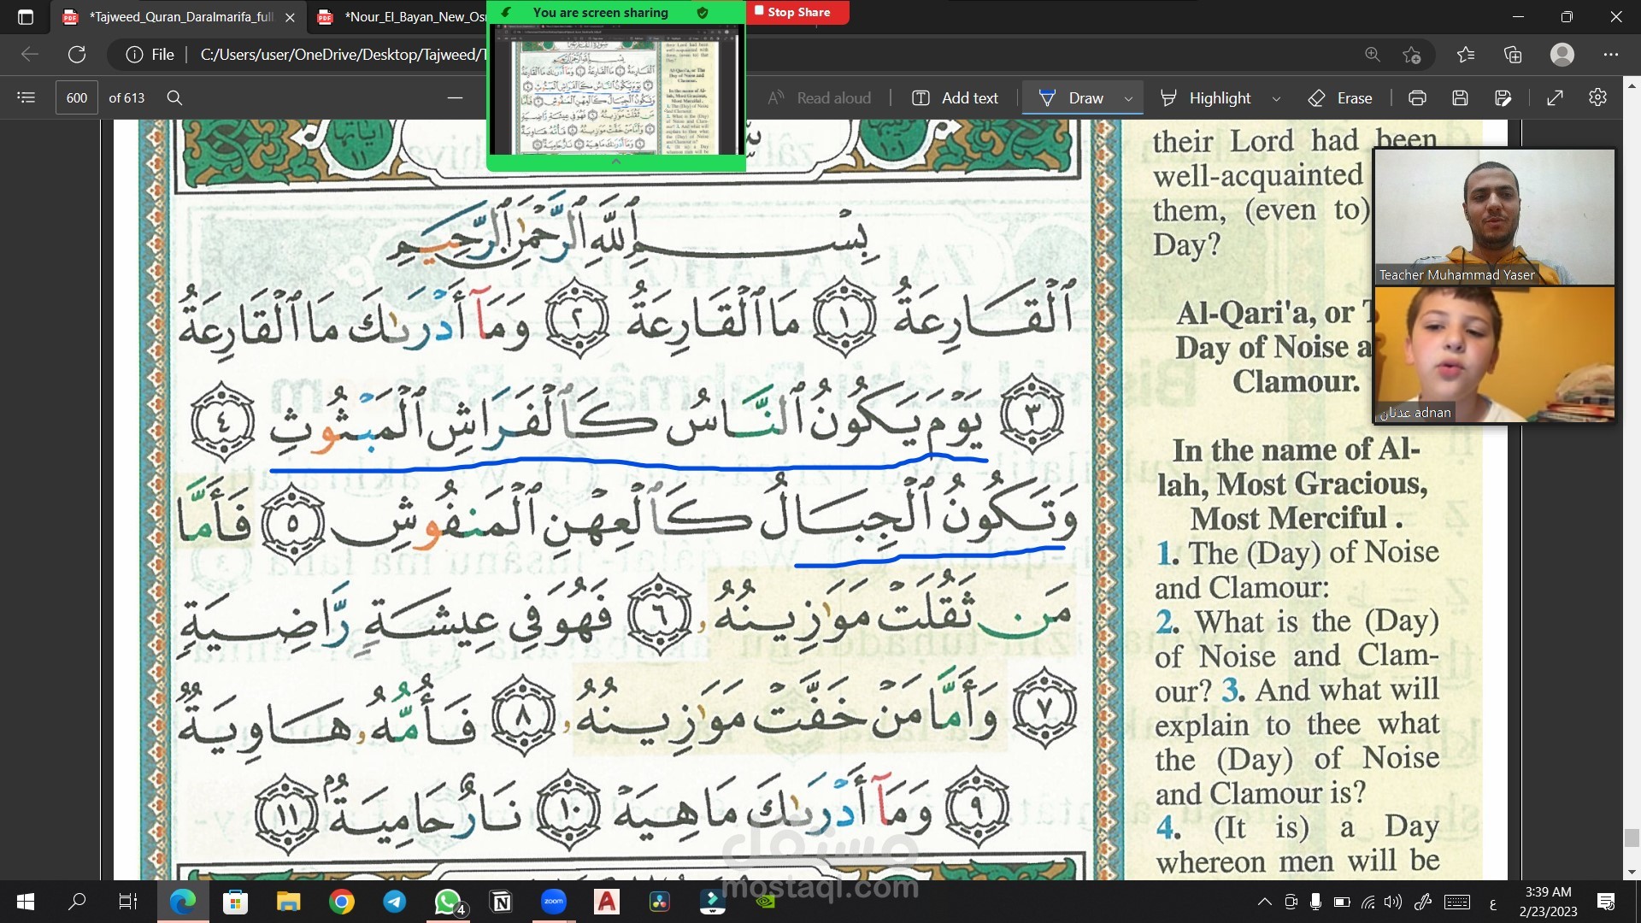The width and height of the screenshot is (1641, 923).
Task: Open Adobe Acrobat red icon on taskbar
Action: [607, 902]
